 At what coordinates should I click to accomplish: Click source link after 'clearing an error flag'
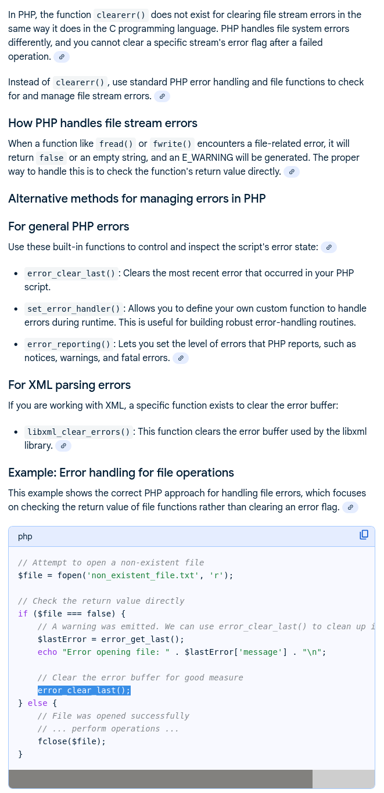(x=350, y=507)
